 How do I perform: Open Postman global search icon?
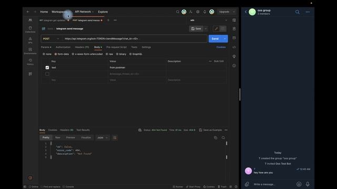(x=177, y=12)
